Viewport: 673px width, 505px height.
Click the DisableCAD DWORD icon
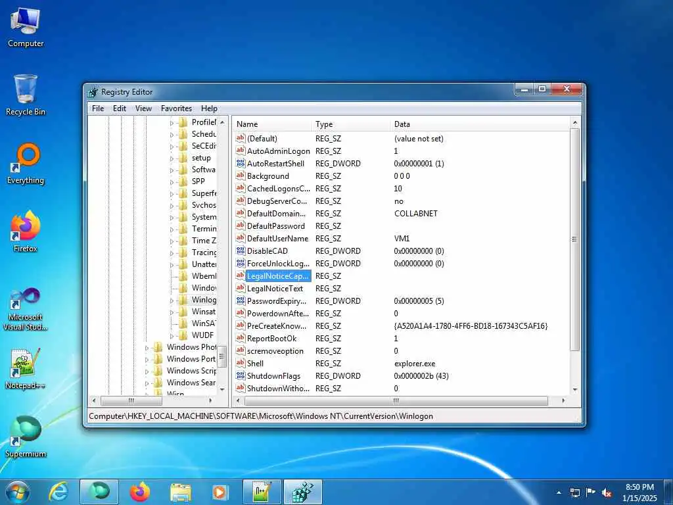[241, 251]
